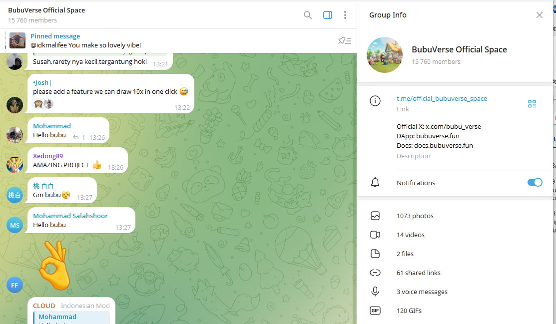Viewport: 556px width, 324px height.
Task: Toggle the side panel icon
Action: [x=327, y=15]
